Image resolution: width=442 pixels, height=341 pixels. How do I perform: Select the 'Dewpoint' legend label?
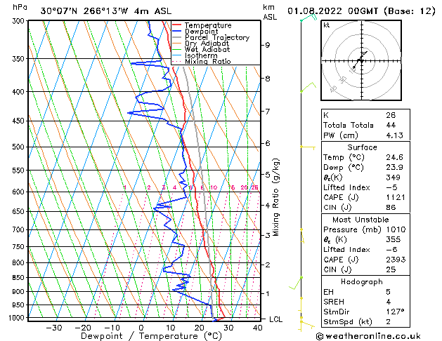(201, 32)
